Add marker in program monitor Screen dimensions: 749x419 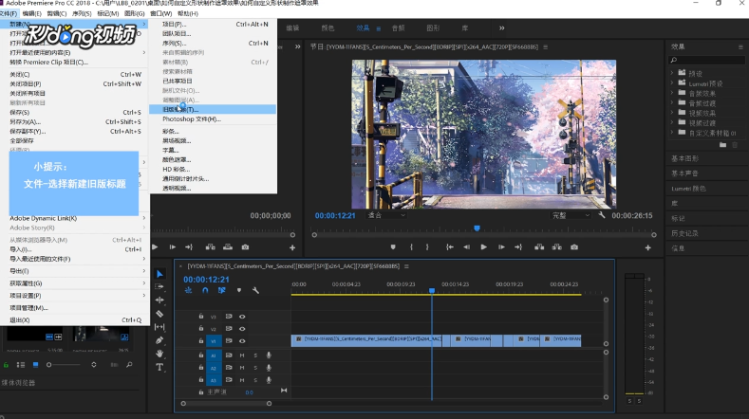(393, 246)
